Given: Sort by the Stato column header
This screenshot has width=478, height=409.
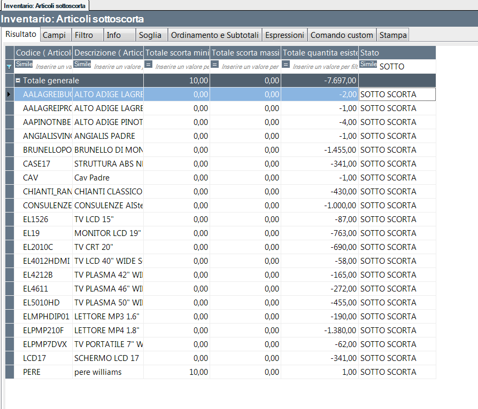Looking at the screenshot, I should click(397, 53).
